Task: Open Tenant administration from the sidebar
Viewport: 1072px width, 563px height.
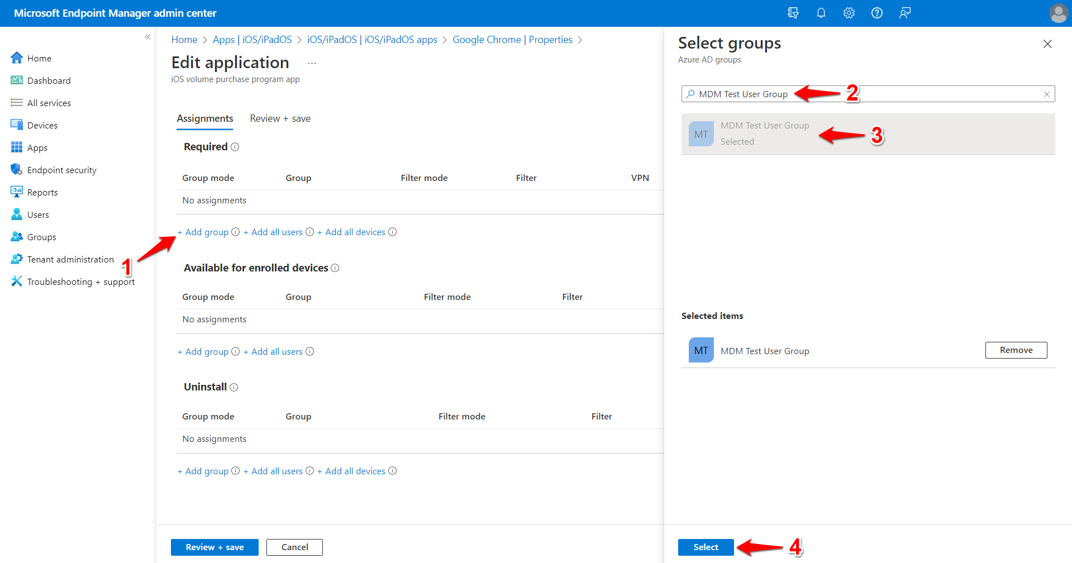Action: tap(69, 259)
